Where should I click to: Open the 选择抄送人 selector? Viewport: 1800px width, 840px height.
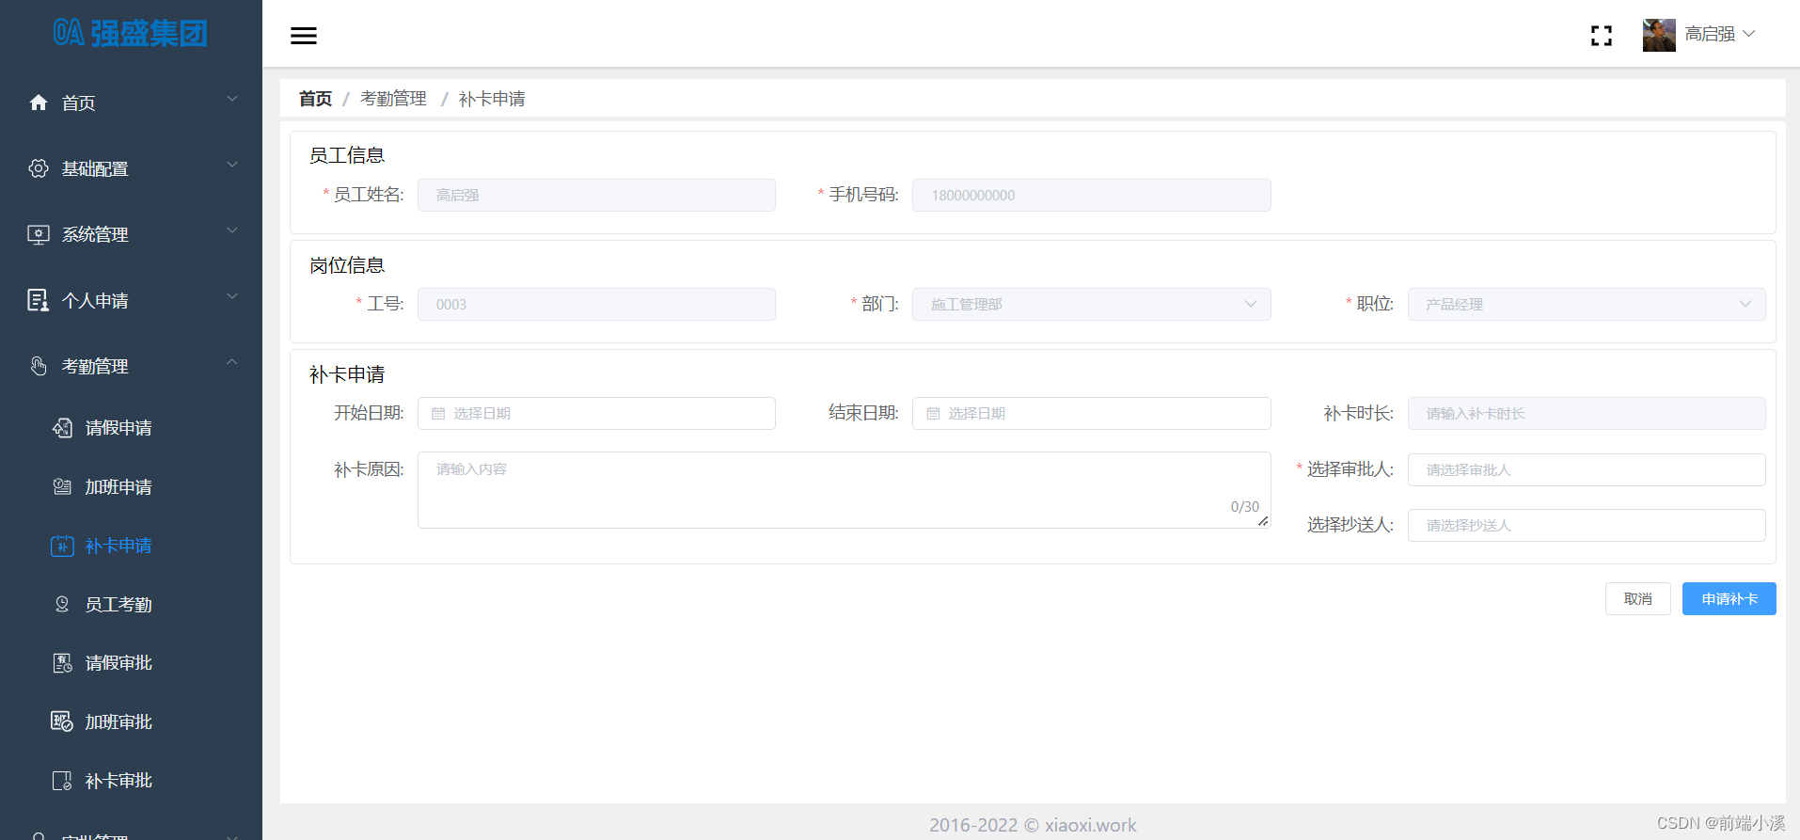coord(1587,525)
